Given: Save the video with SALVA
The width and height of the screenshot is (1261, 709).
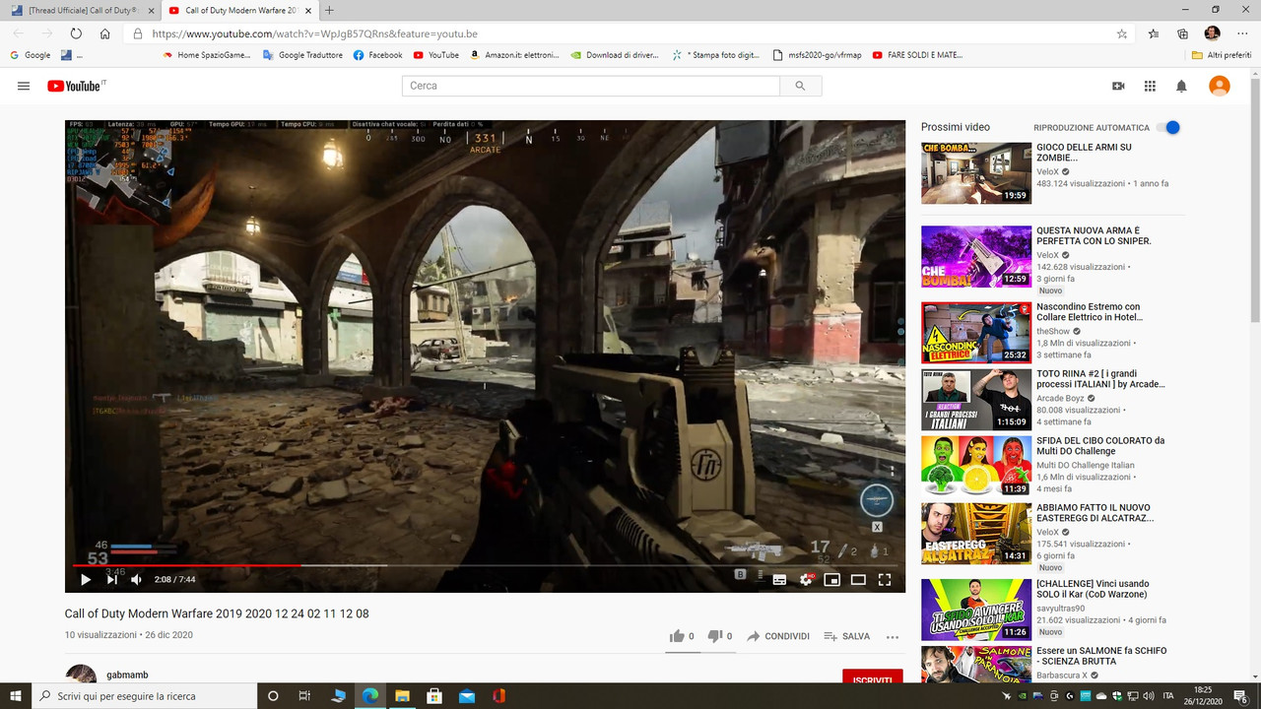Looking at the screenshot, I should 846,636.
